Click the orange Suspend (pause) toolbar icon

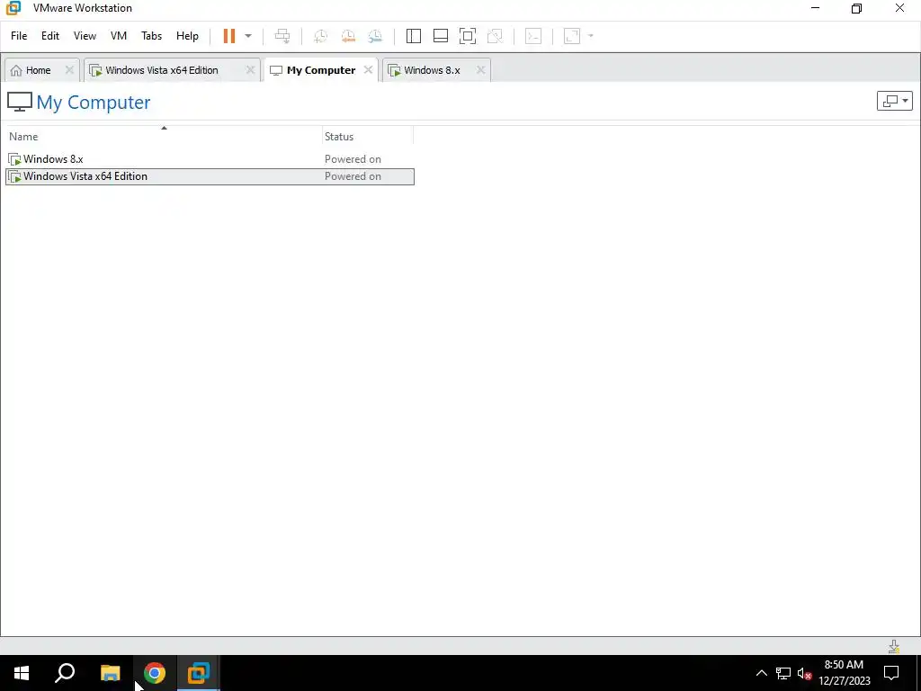[229, 36]
